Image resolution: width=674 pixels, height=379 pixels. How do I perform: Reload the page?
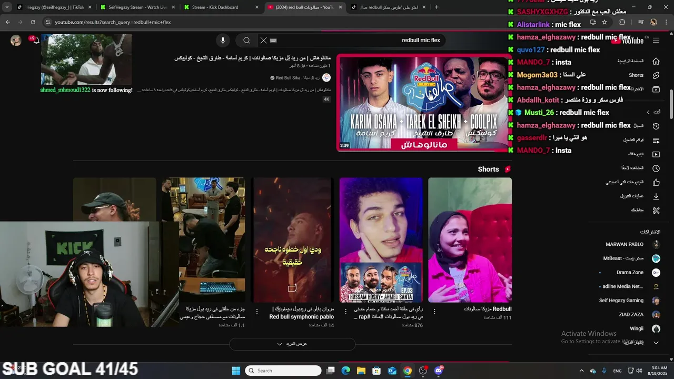(x=33, y=22)
